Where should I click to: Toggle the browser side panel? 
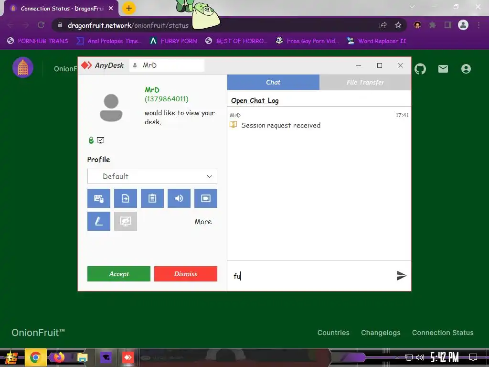pos(448,25)
